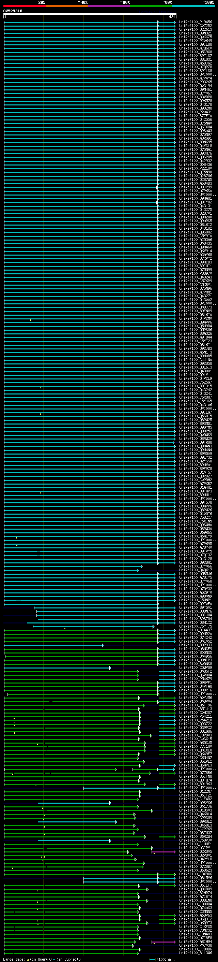The height and width of the screenshot is (962, 218).
Task: Click the cyan ~100% identity legend segment
Action: tap(194, 6)
